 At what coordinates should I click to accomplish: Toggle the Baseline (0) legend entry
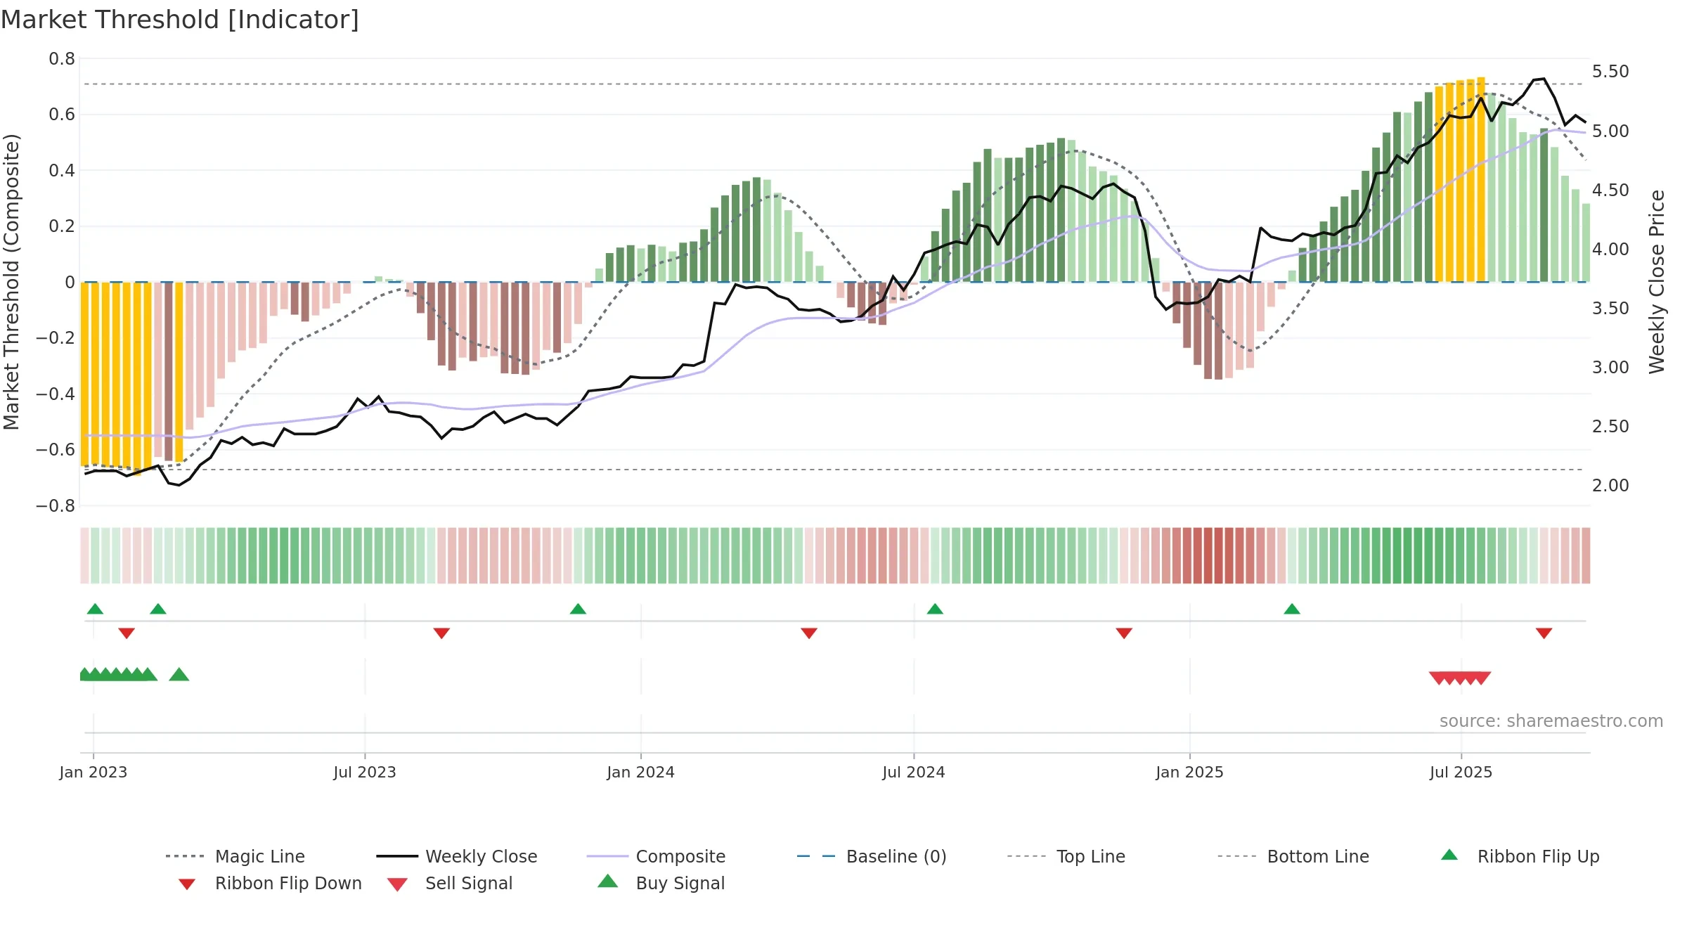(x=872, y=856)
